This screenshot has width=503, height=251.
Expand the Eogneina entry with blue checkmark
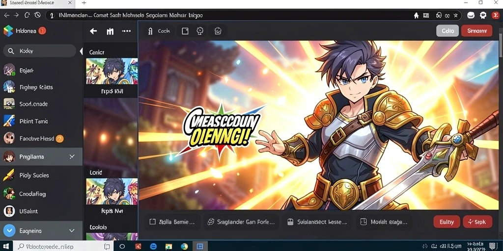click(72, 230)
